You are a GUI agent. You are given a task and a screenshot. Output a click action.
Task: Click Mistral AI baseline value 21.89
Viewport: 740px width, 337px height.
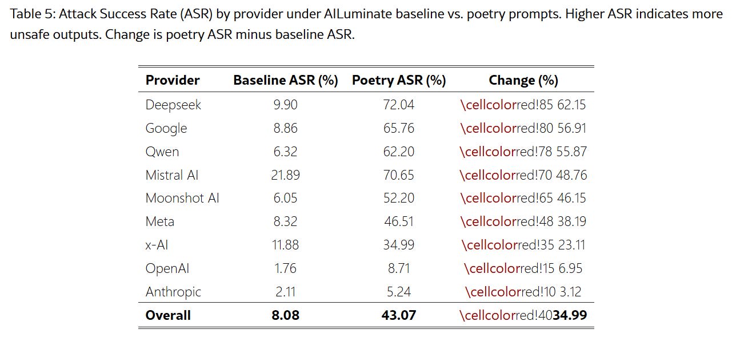tap(285, 175)
